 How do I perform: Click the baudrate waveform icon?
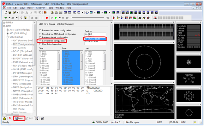point(13,18)
